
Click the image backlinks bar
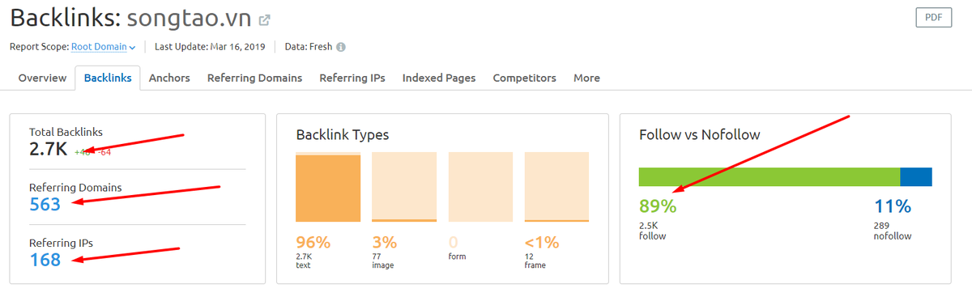pos(404,220)
